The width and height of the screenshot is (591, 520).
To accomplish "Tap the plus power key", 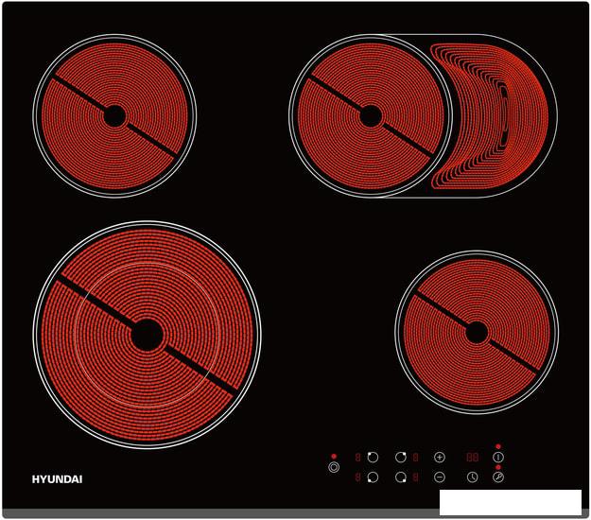I will tap(440, 458).
